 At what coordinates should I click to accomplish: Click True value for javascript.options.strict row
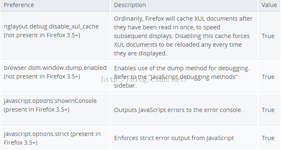coord(268,138)
